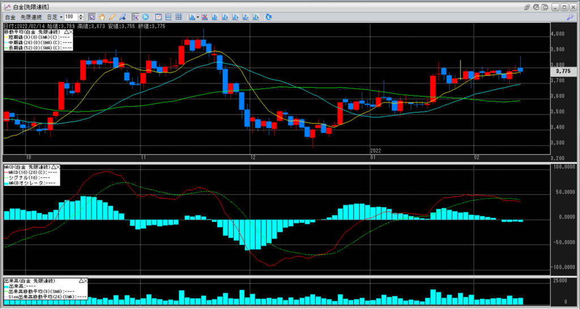Screen dimensions: 580x309
Task: Collapse the 出来高 volume legend triangle
Action: click(81, 281)
